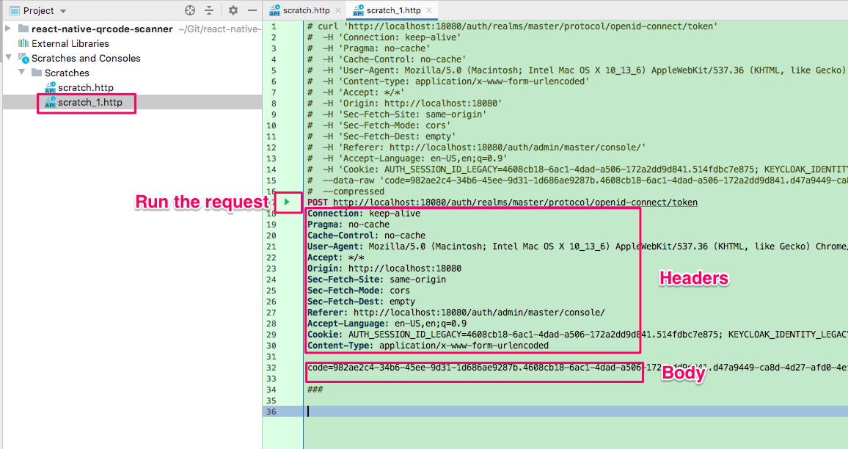Click the locate/scroll-from-source target icon
Viewport: 848px width, 449px height.
190,10
